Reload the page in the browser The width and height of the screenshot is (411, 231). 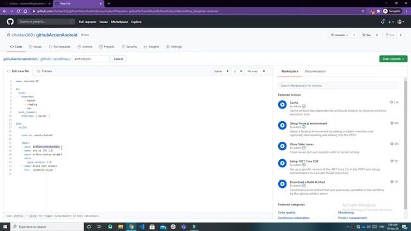pyautogui.click(x=18, y=12)
